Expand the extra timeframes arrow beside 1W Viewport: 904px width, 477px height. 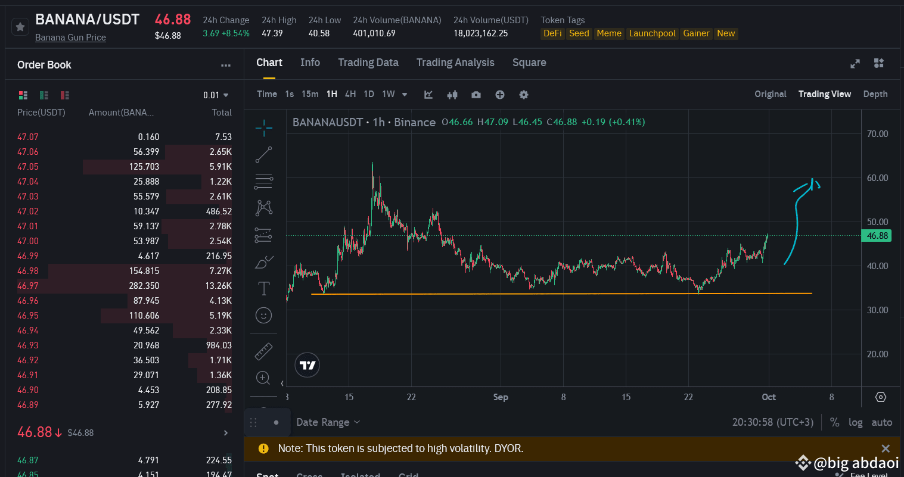405,94
